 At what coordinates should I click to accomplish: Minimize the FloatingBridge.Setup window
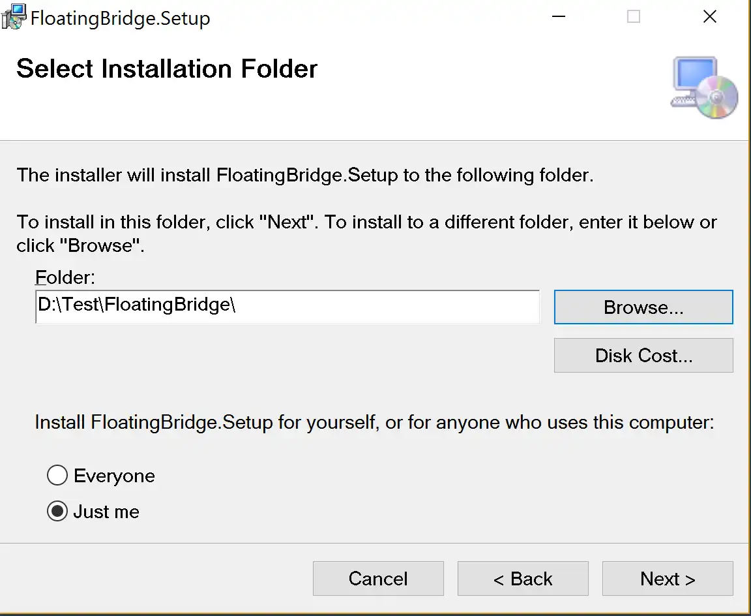(559, 17)
